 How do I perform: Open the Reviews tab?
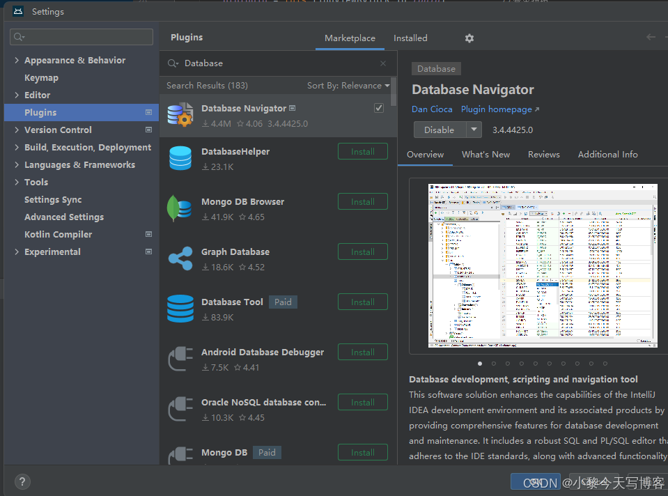click(x=543, y=154)
